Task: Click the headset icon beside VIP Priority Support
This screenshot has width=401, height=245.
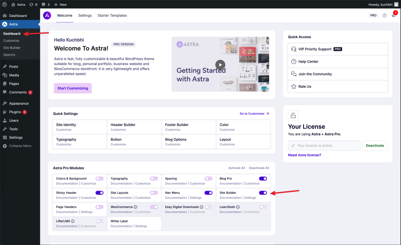Action: [x=294, y=49]
